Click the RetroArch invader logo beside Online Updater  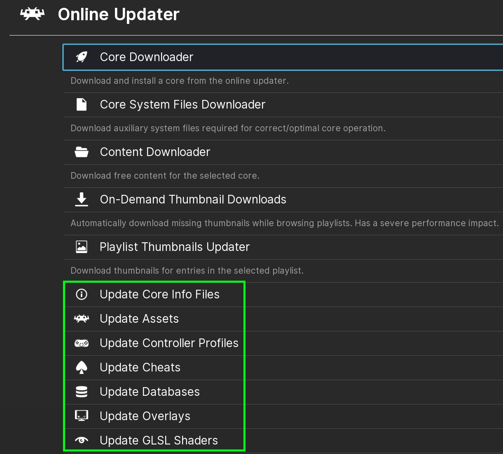pos(33,14)
